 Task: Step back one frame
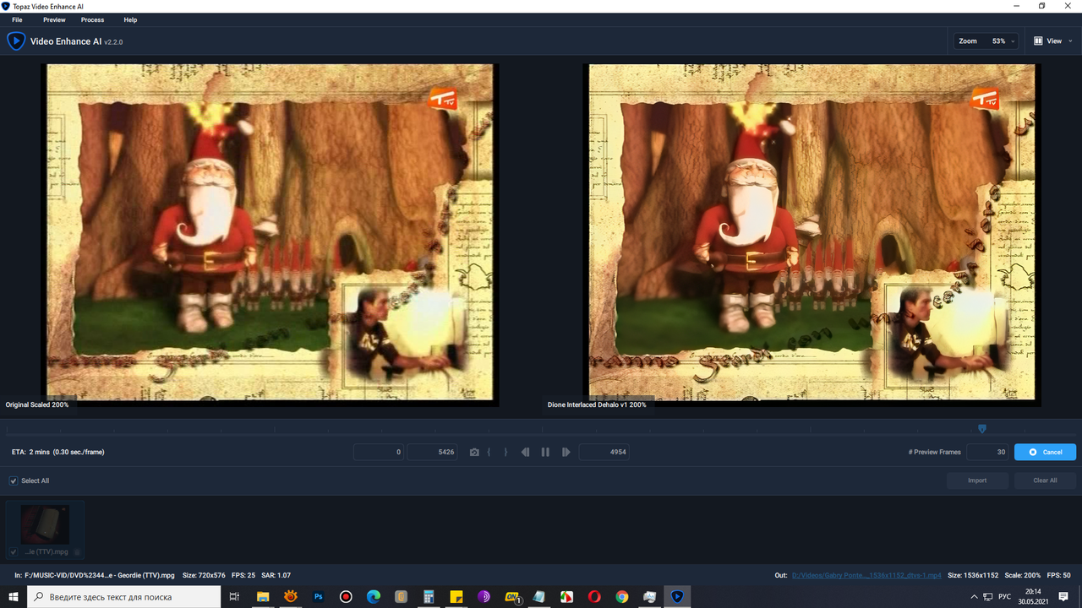point(525,453)
